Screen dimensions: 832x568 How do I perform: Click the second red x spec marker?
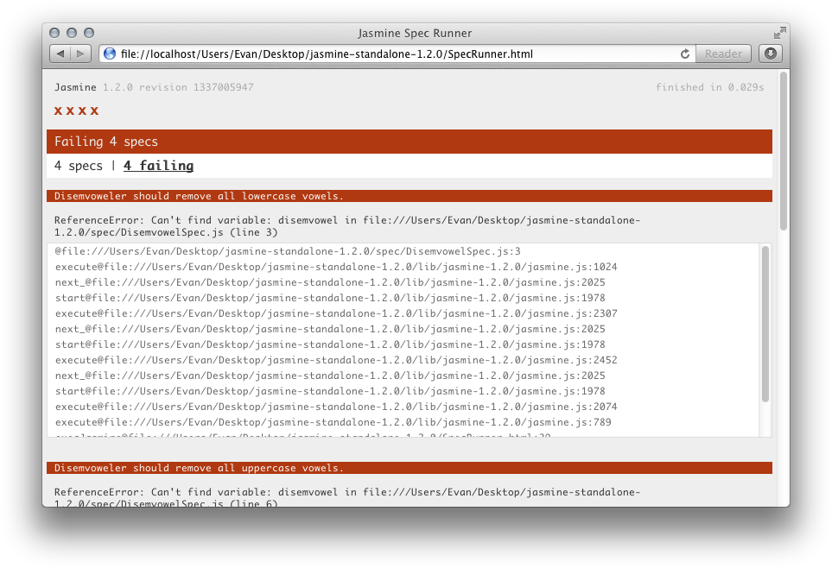[70, 110]
